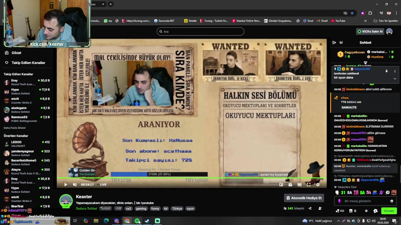401x225 pixels.
Task: Open the profile avatar menu top right
Action: click(389, 32)
